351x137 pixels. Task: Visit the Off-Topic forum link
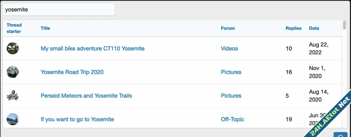click(232, 119)
